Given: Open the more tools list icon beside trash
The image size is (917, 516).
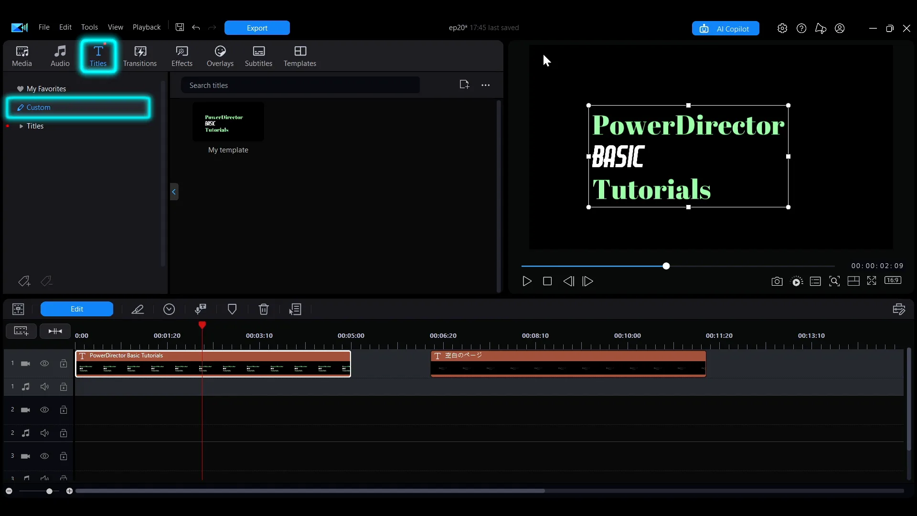Looking at the screenshot, I should 296,309.
